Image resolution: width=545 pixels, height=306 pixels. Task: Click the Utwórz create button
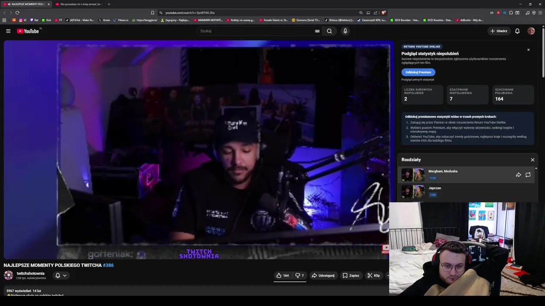coord(499,31)
